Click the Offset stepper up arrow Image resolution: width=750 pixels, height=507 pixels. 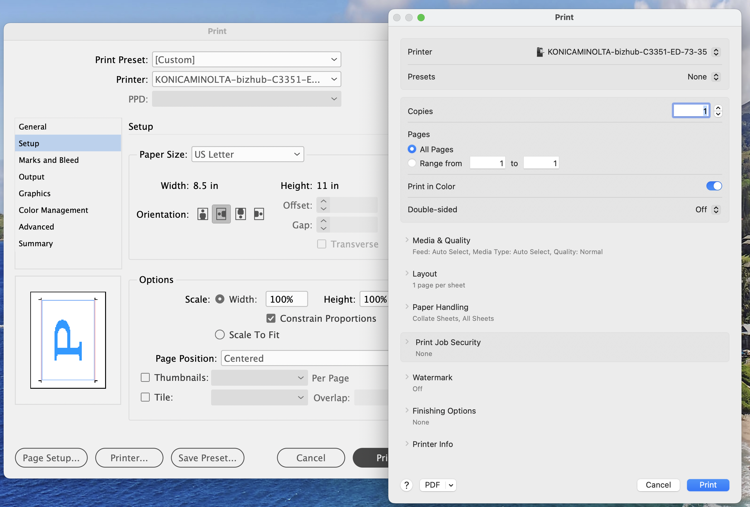point(323,201)
